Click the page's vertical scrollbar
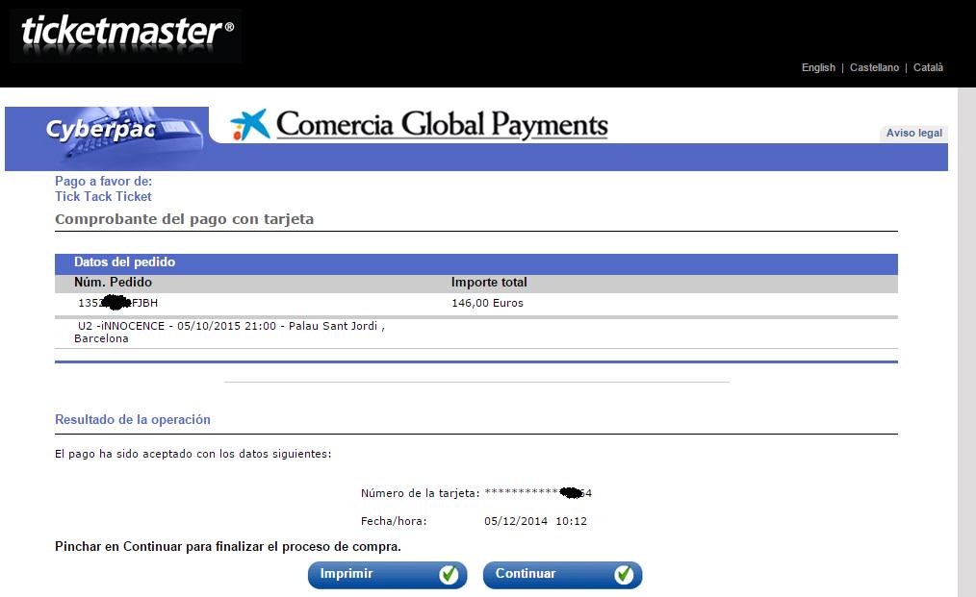The height and width of the screenshot is (597, 976). (x=966, y=342)
